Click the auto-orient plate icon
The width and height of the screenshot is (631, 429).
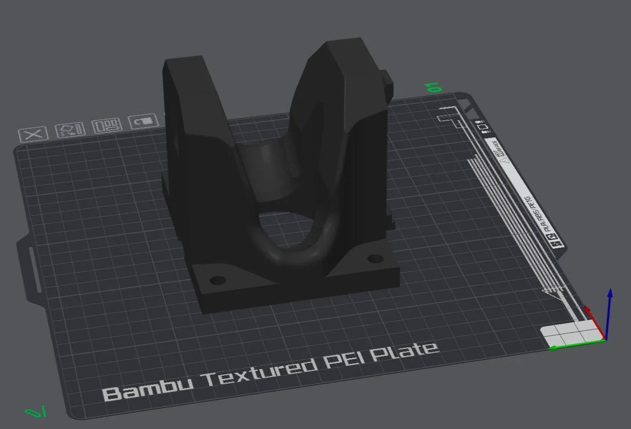70,130
